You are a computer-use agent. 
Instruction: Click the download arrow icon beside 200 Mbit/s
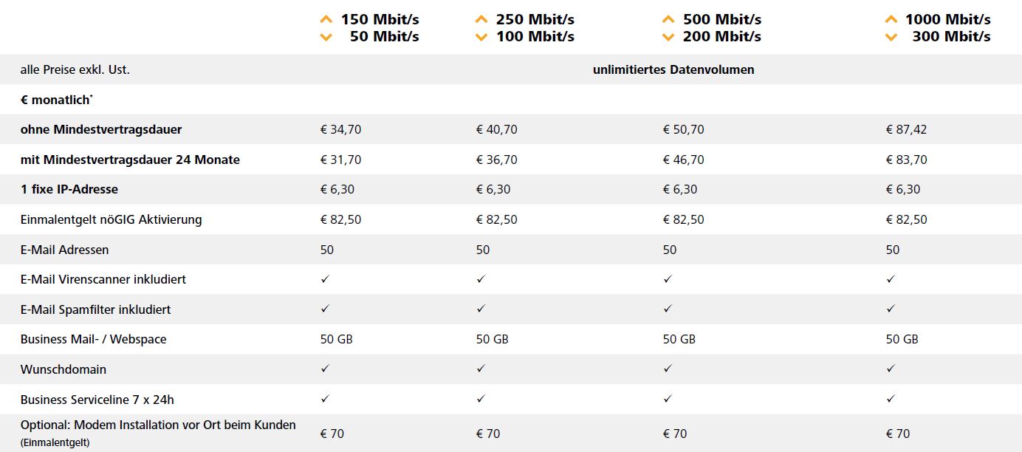[x=669, y=37]
